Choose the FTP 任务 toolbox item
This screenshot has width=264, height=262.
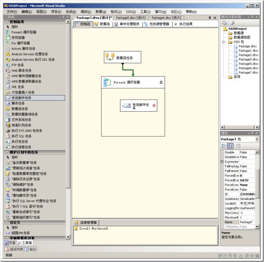tap(35, 65)
